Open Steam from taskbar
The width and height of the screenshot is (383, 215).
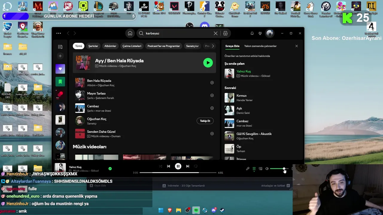[222, 210]
